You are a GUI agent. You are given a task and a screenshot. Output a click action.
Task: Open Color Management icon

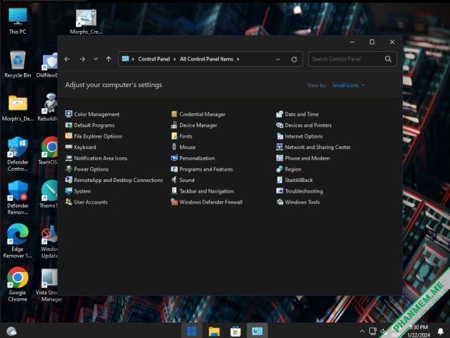pos(69,114)
